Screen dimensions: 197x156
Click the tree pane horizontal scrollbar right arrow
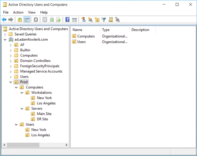click(66, 145)
